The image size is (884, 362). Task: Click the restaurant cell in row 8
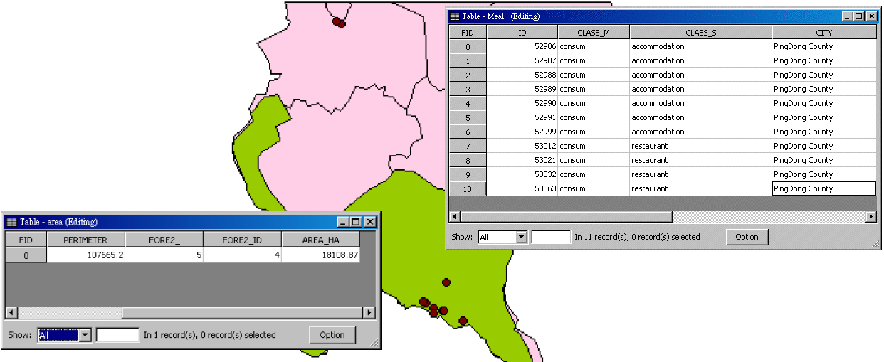click(700, 161)
